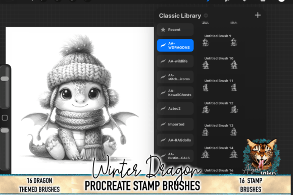Open the Recent brushes set
The image size is (293, 195).
coord(175,29)
